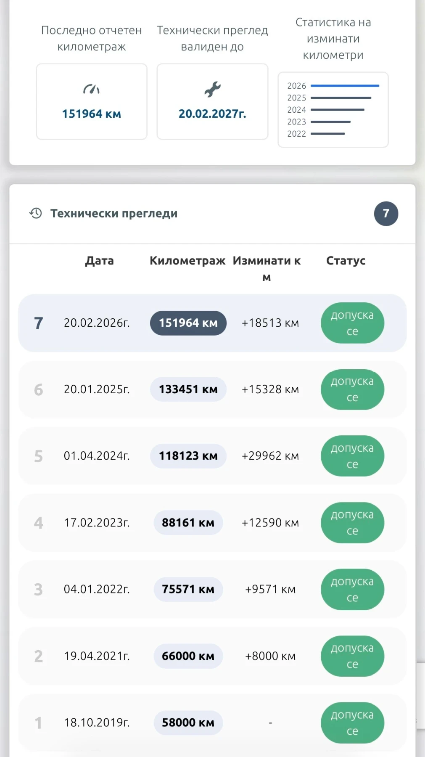Click the Дата column header
Screen dimensions: 425x757
click(99, 261)
